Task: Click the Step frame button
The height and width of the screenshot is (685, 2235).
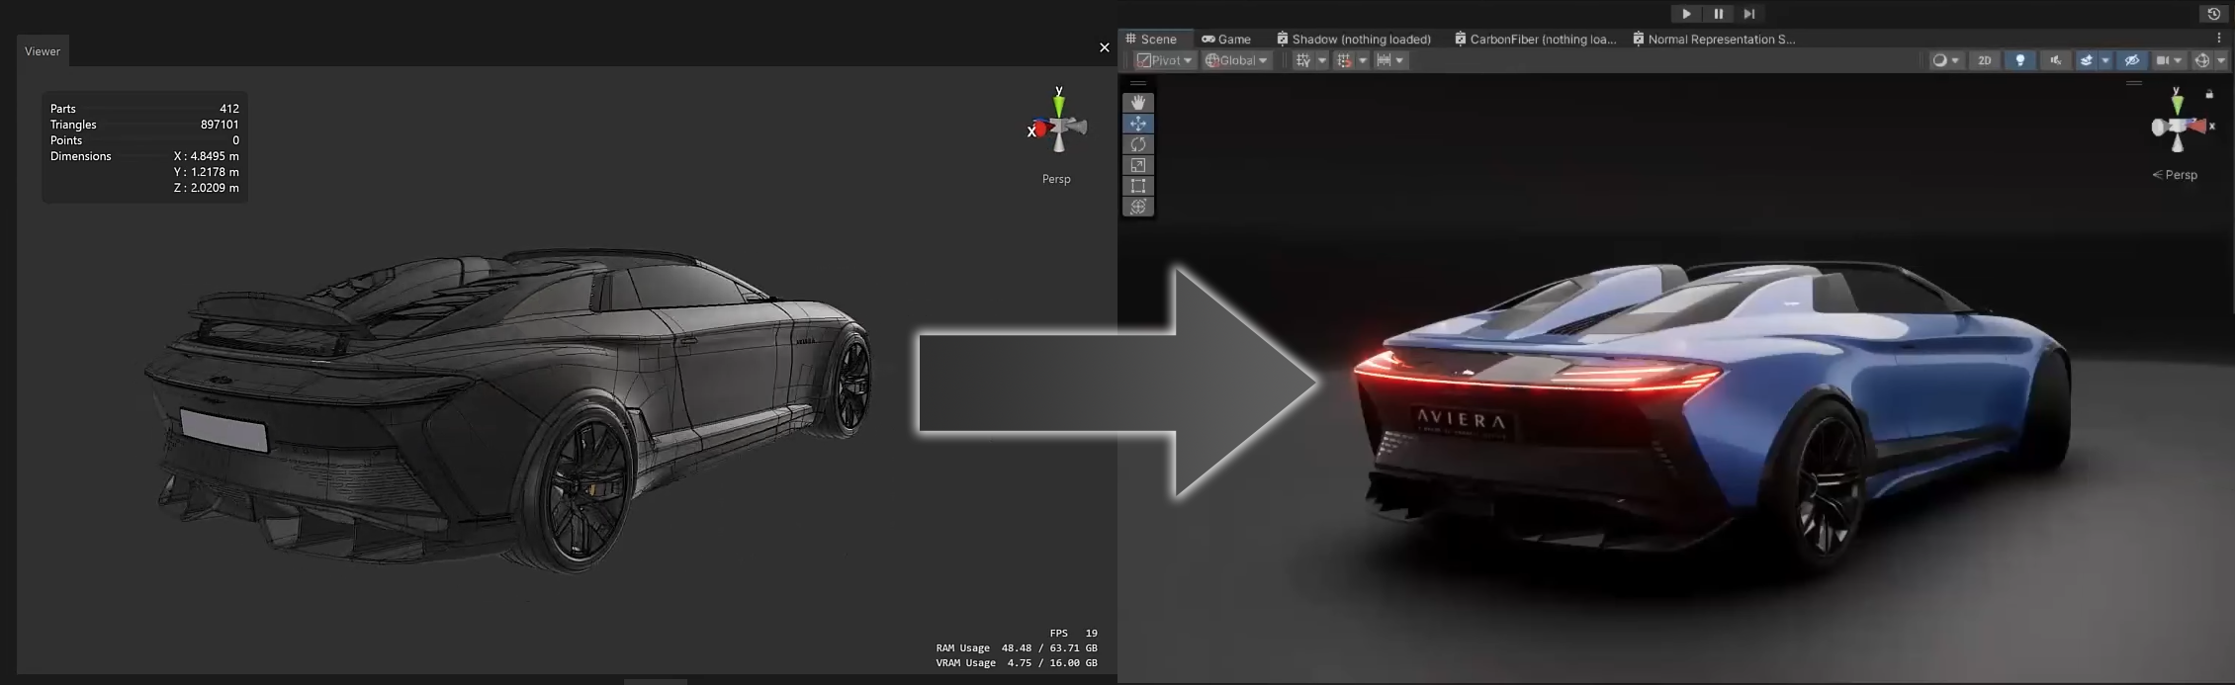Action: click(x=1749, y=14)
